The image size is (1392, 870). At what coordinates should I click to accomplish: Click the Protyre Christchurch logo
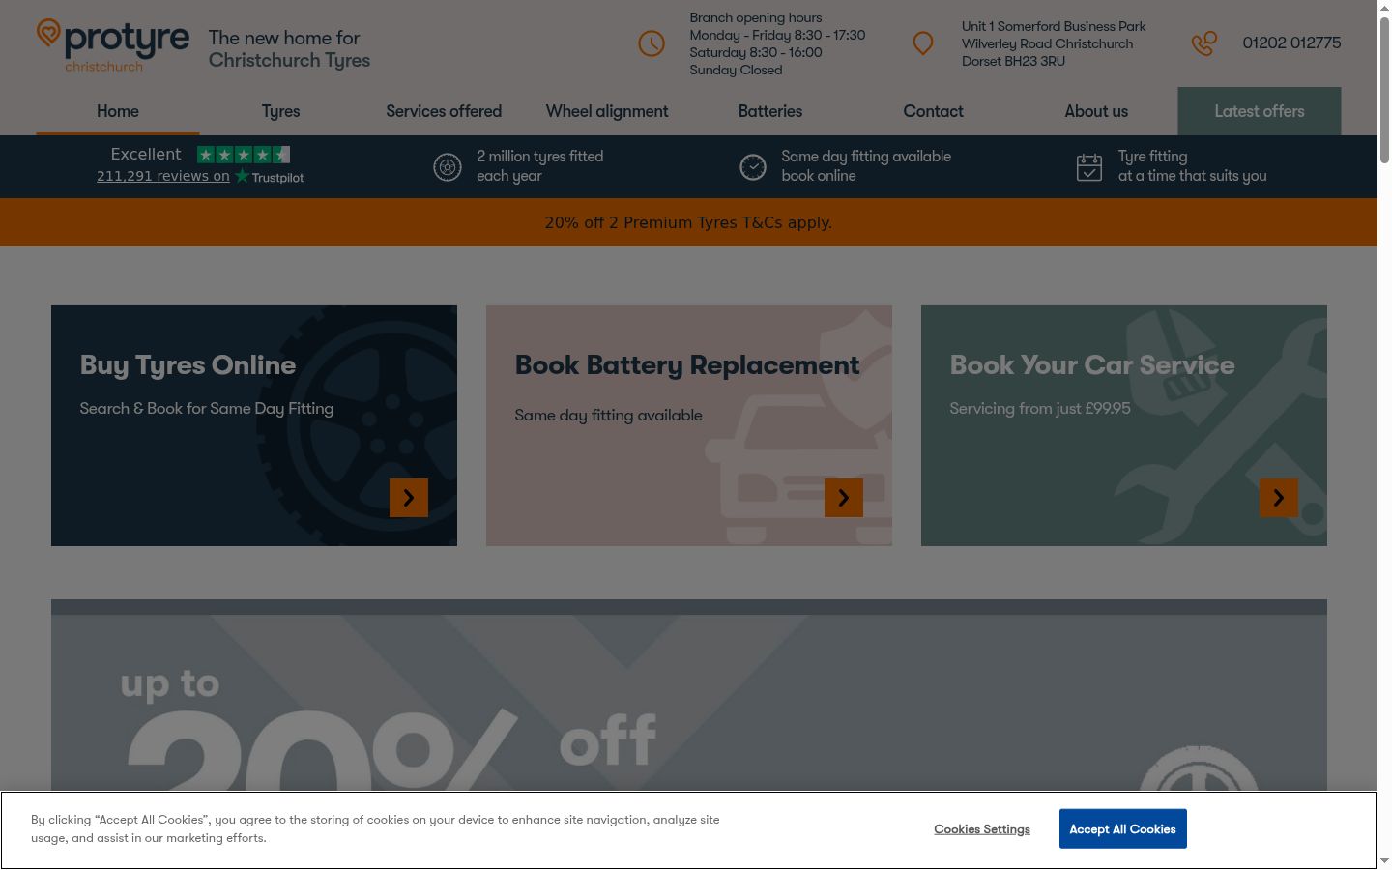113,44
